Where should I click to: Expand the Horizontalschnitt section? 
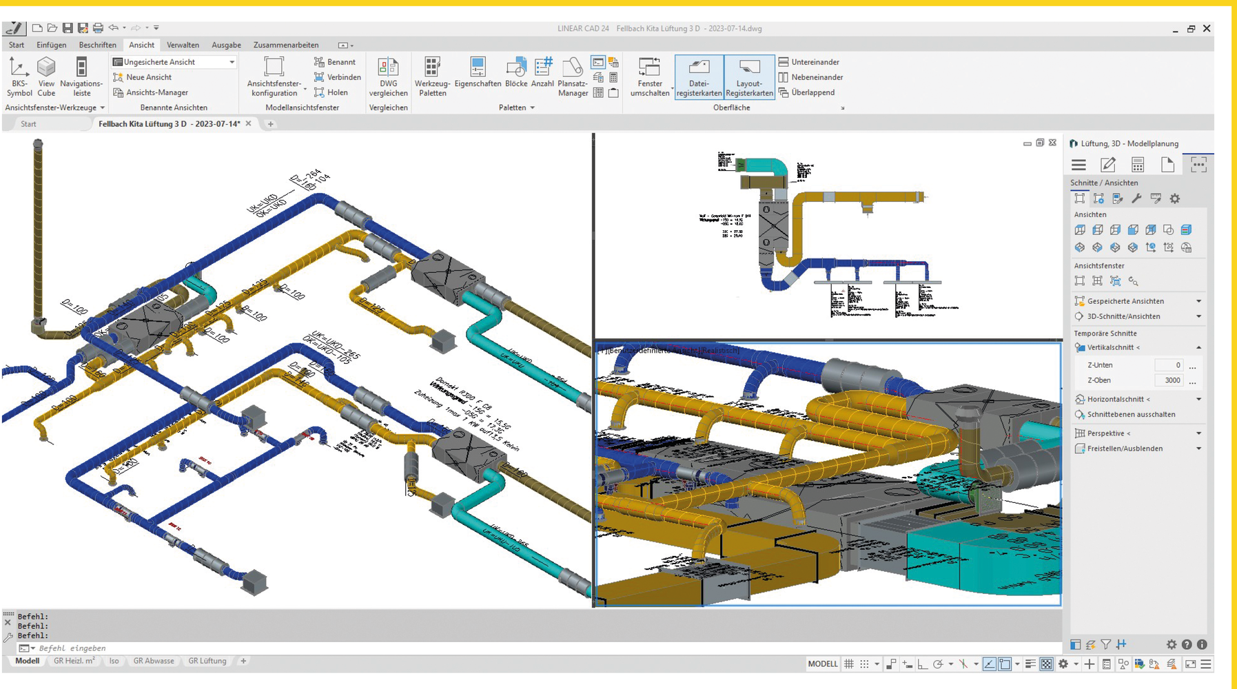point(1198,399)
